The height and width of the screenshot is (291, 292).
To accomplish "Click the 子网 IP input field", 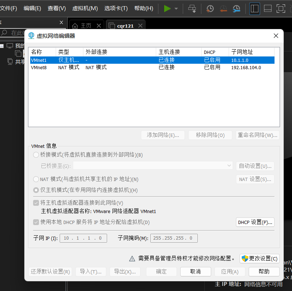I will 83,238.
